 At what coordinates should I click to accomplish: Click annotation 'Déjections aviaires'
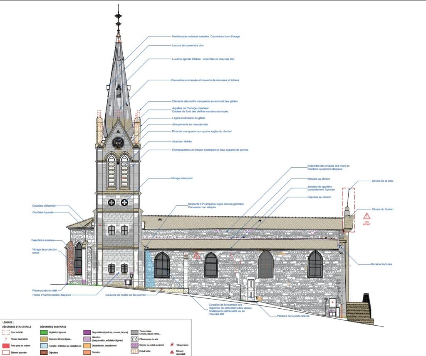point(43,240)
